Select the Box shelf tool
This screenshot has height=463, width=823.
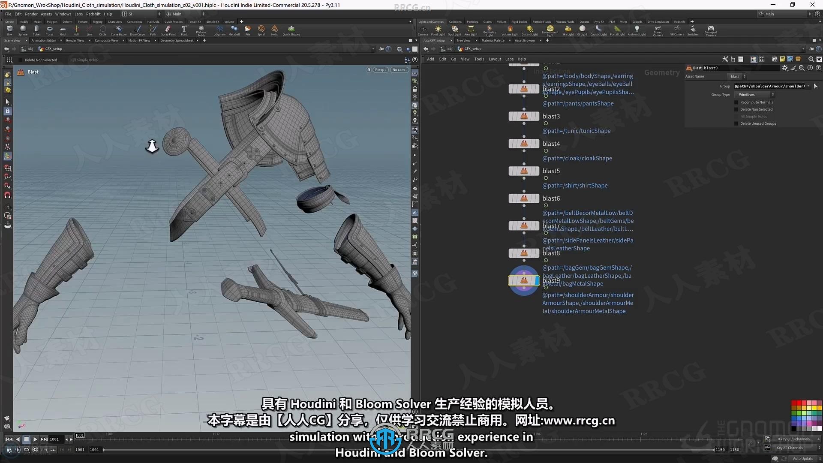pos(9,30)
